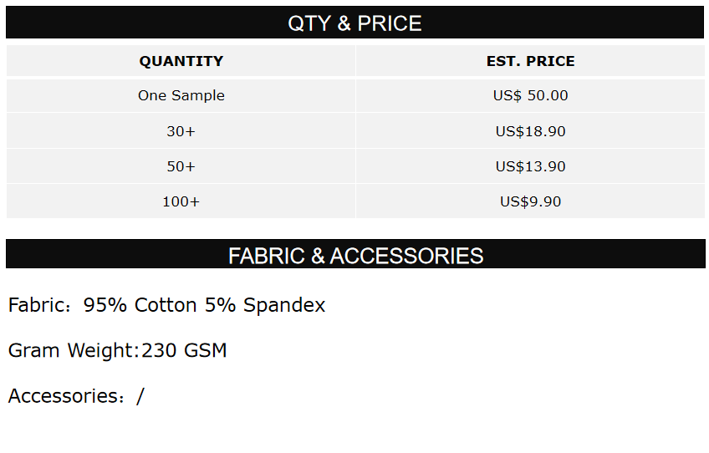Click the word Spandex in the fabric line
The width and height of the screenshot is (709, 453).
tap(284, 305)
